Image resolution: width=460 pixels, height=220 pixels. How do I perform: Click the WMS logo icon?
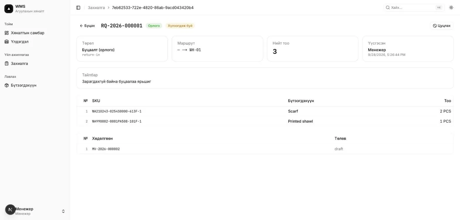point(9,9)
